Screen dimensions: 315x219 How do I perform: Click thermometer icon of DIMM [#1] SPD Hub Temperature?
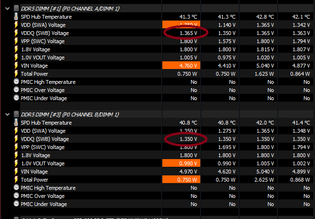[x=16, y=17]
